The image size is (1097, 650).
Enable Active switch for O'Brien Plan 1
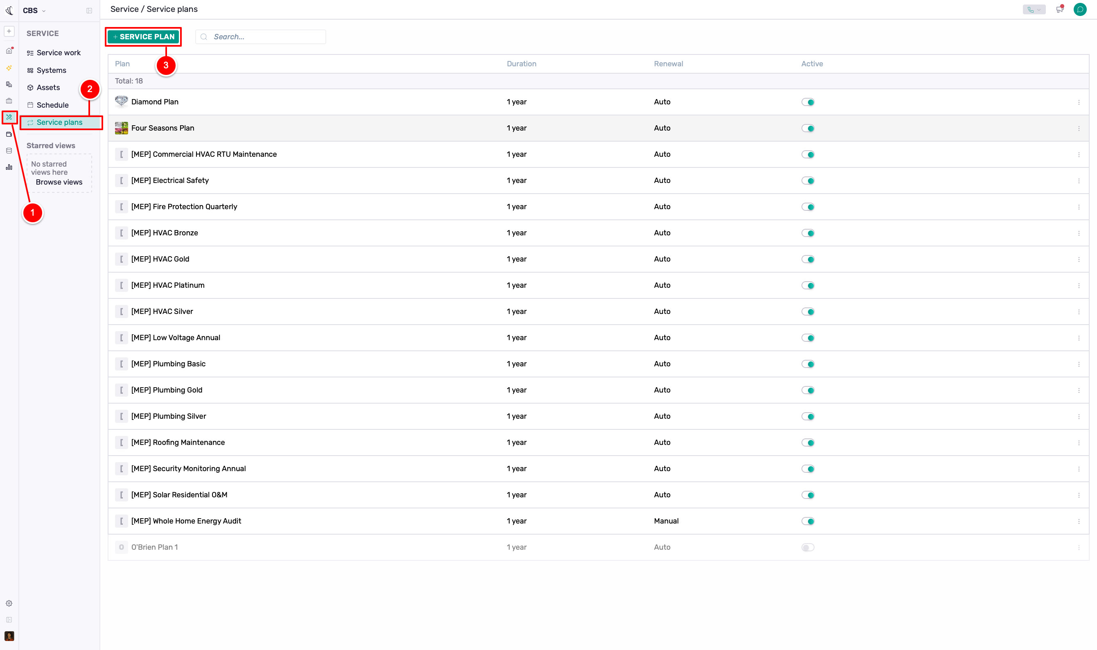(808, 547)
